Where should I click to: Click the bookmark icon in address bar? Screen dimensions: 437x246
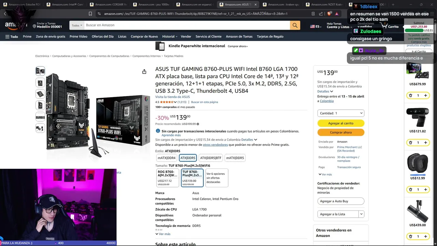(x=90, y=14)
